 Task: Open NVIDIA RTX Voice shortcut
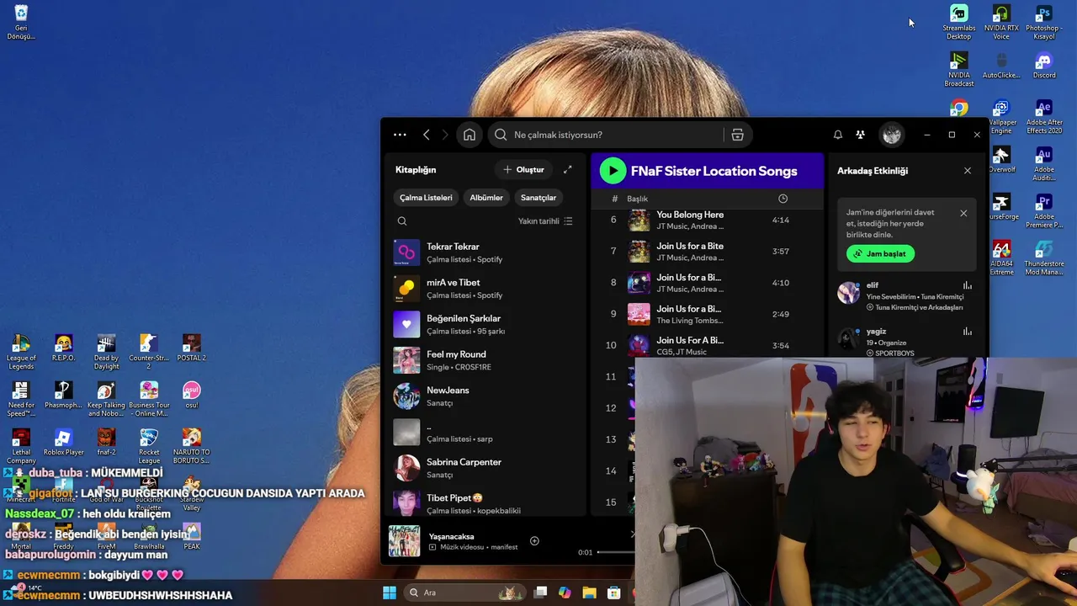coord(1001,23)
